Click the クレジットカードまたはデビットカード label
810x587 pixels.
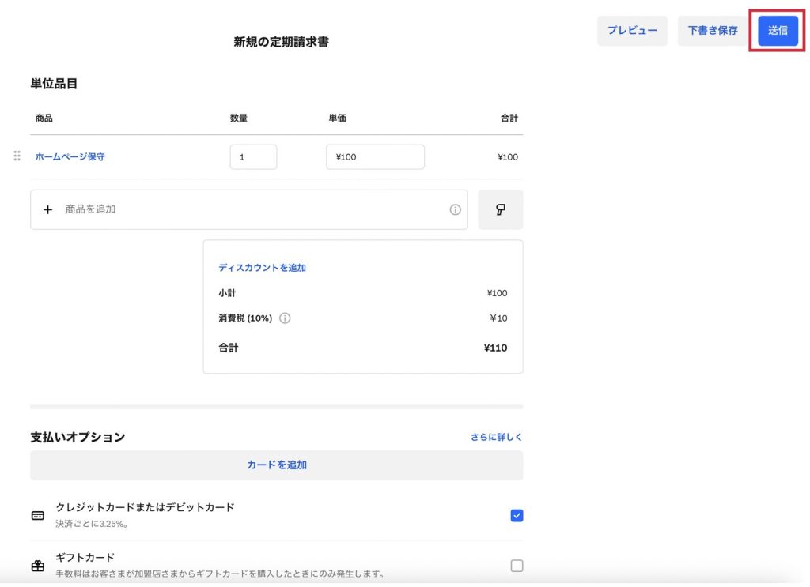[145, 507]
